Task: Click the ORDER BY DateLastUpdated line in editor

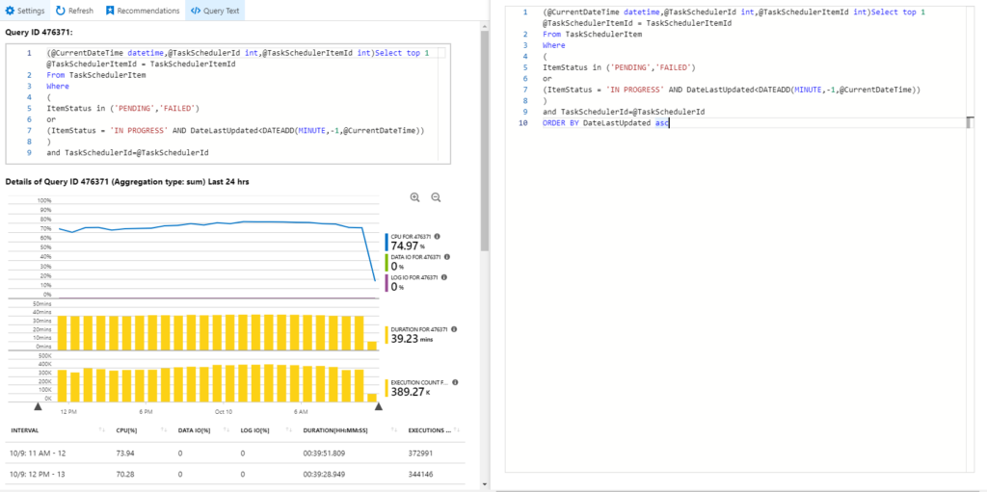Action: pyautogui.click(x=605, y=123)
